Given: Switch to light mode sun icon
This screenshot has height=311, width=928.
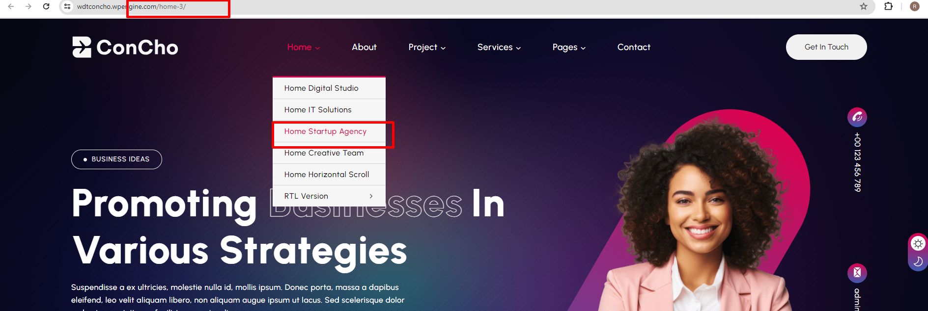Looking at the screenshot, I should pyautogui.click(x=918, y=243).
